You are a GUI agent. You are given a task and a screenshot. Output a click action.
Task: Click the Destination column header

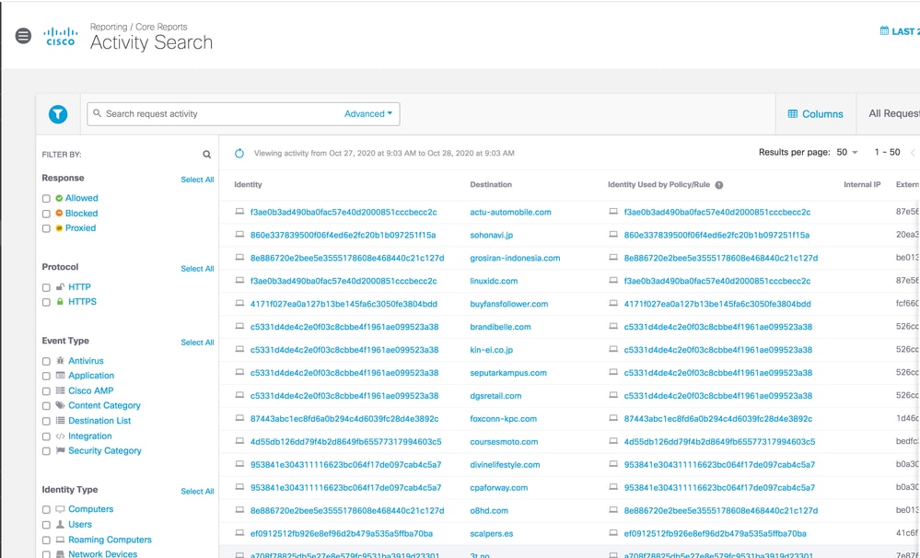491,185
